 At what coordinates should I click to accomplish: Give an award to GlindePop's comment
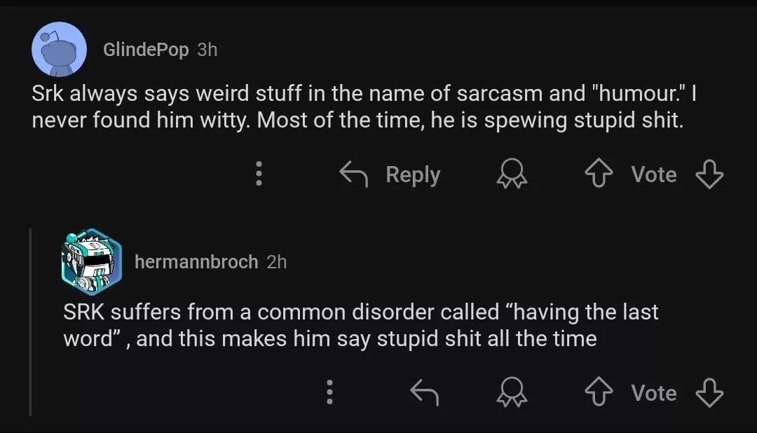[512, 174]
